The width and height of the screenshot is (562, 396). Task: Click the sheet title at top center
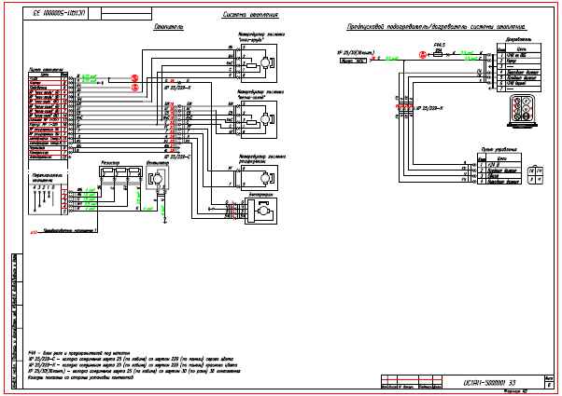click(x=250, y=15)
